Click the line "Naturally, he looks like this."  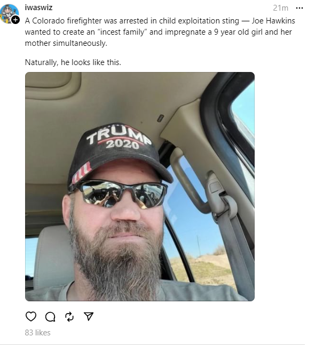(x=73, y=62)
